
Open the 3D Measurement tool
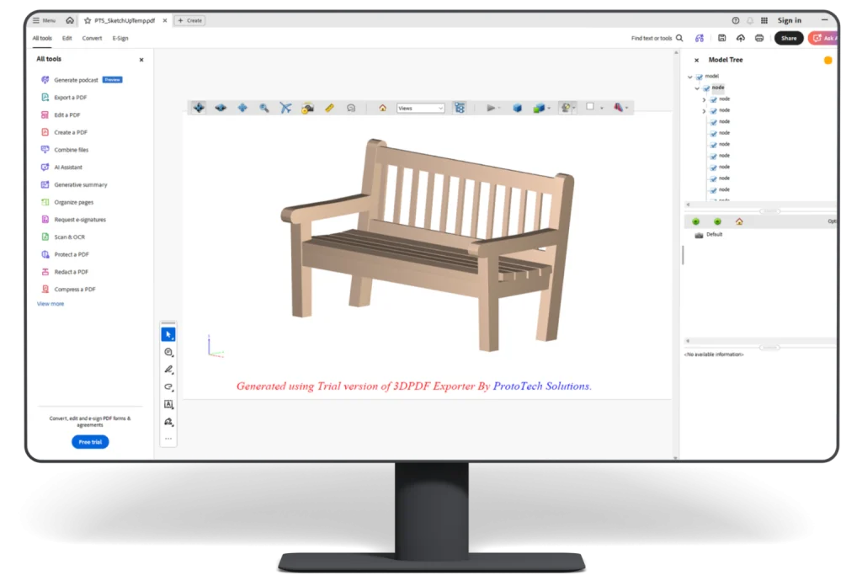[x=328, y=108]
